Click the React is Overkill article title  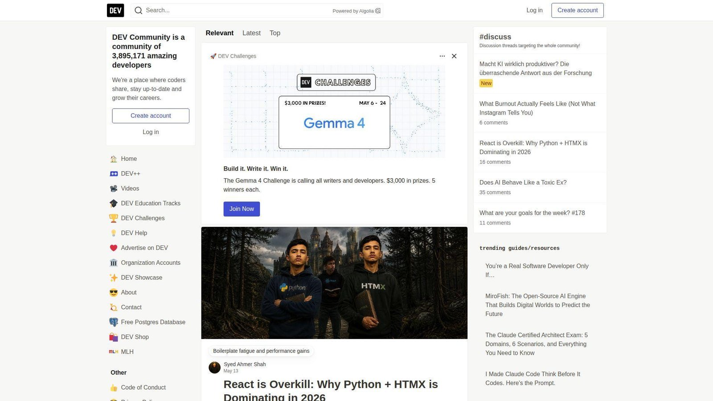coord(331,390)
